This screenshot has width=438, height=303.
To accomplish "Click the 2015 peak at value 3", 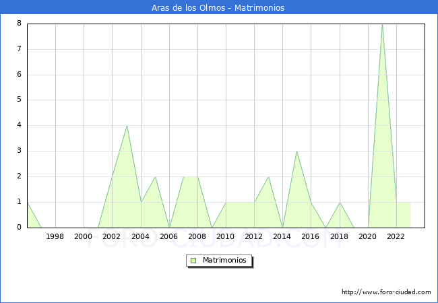I will point(296,151).
